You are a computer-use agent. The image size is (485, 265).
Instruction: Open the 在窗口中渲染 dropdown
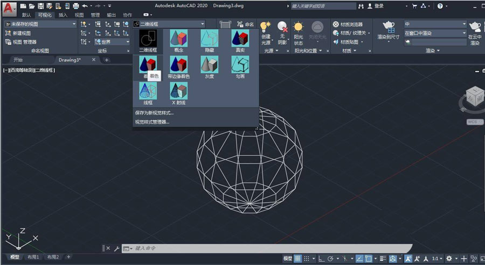coord(435,33)
